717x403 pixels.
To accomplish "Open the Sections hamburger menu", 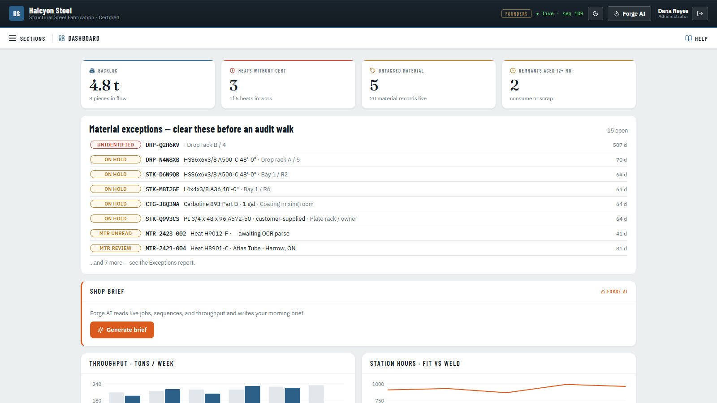I will point(27,39).
